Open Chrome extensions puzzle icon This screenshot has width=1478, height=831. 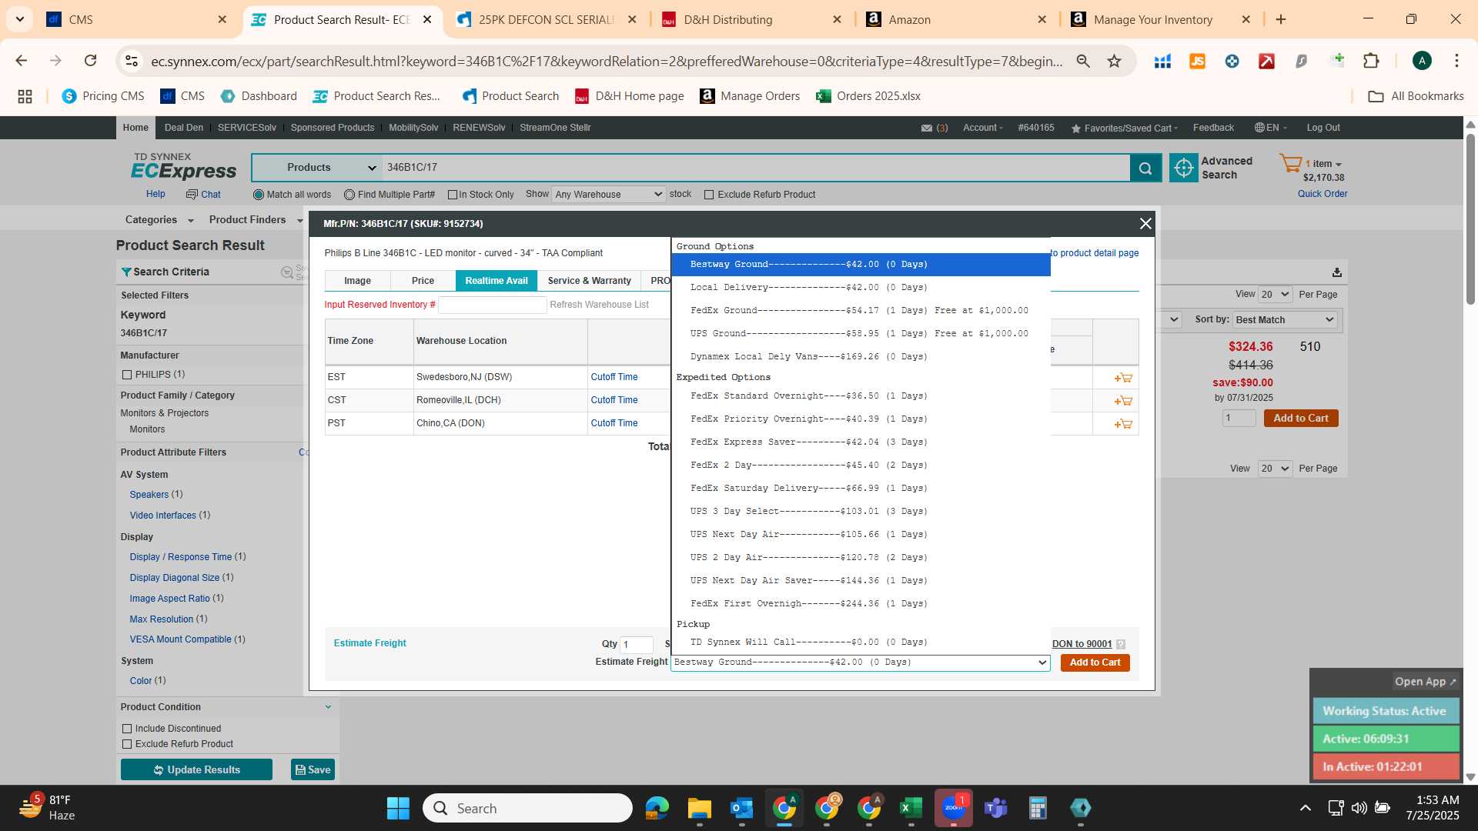[x=1371, y=61]
